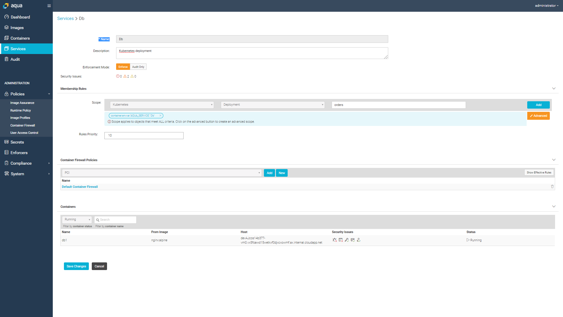Screen dimensions: 563x317
Task: Click the Description text area
Action: coord(252,53)
